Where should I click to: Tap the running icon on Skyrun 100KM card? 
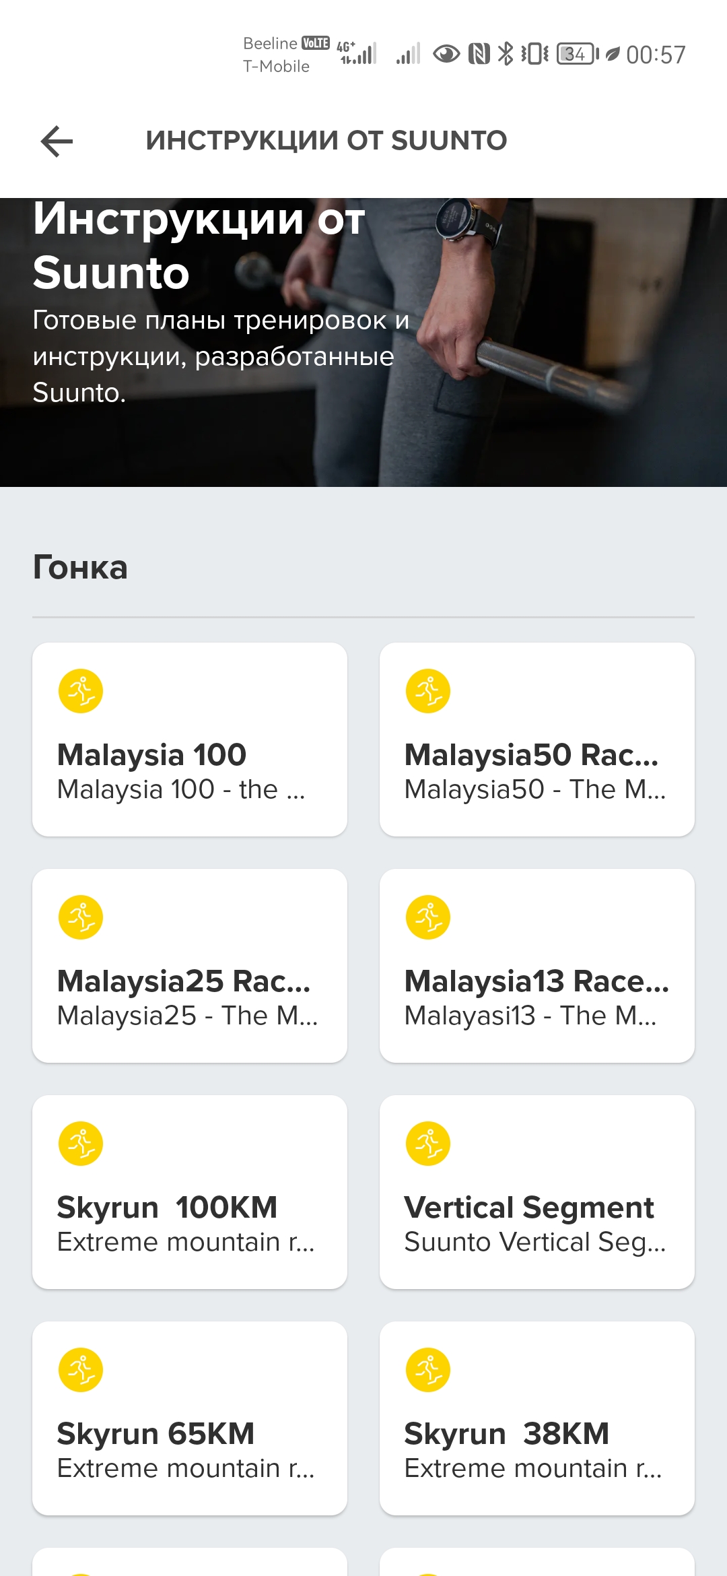click(81, 1144)
